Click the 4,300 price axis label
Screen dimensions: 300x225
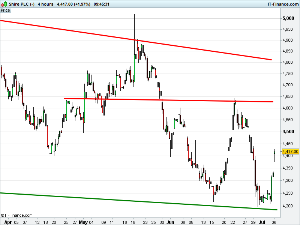click(x=288, y=180)
